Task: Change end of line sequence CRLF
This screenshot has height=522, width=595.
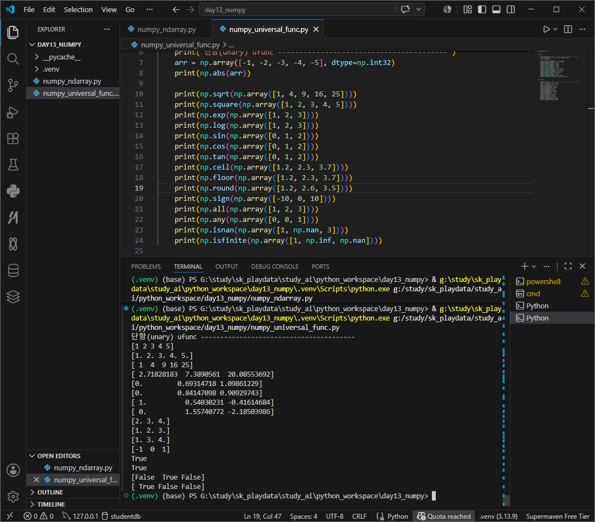Action: (359, 516)
